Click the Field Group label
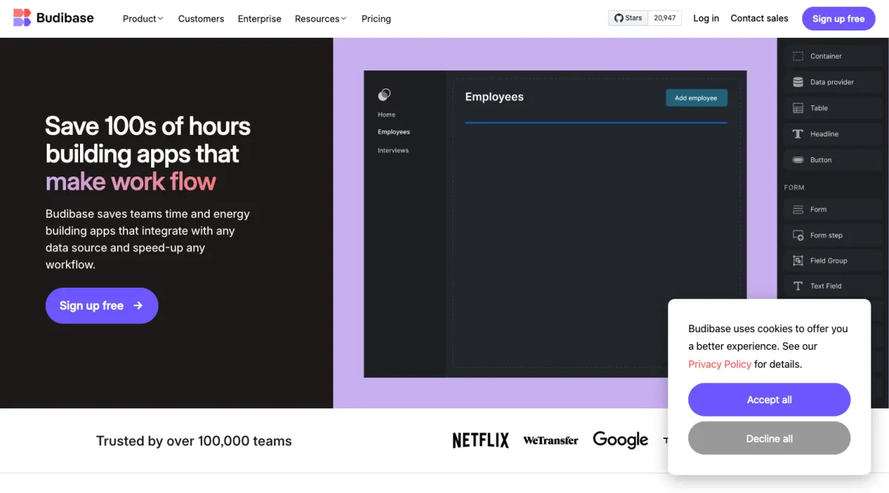Image resolution: width=889 pixels, height=493 pixels. [x=828, y=261]
